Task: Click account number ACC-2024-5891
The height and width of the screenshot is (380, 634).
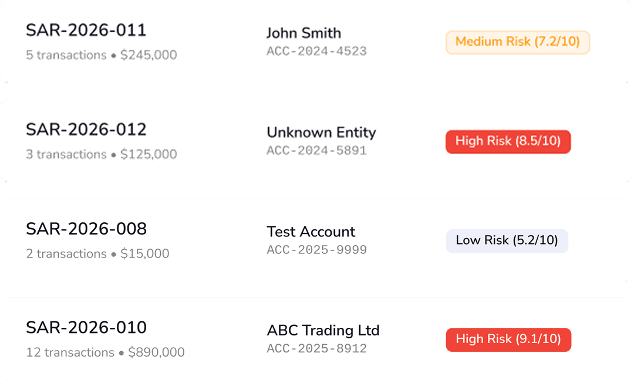Action: (x=317, y=151)
